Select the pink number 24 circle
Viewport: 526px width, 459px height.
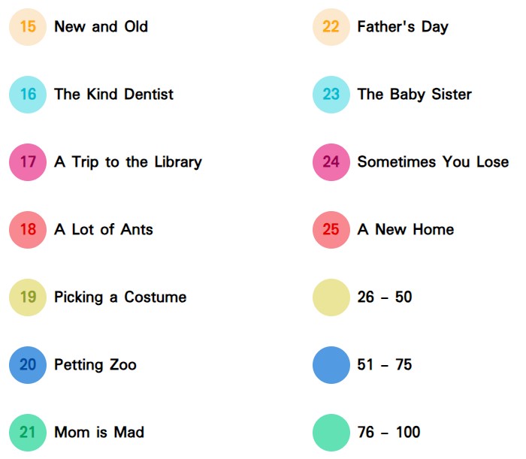[x=331, y=162]
